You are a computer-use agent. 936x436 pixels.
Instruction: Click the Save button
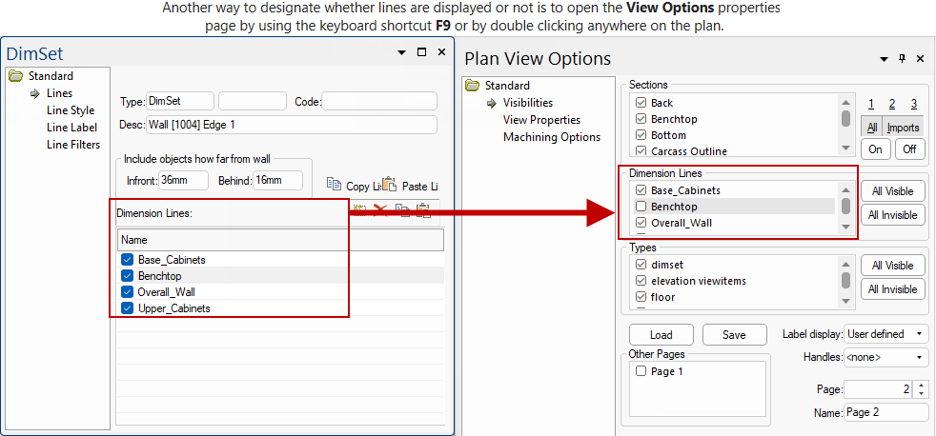[734, 334]
